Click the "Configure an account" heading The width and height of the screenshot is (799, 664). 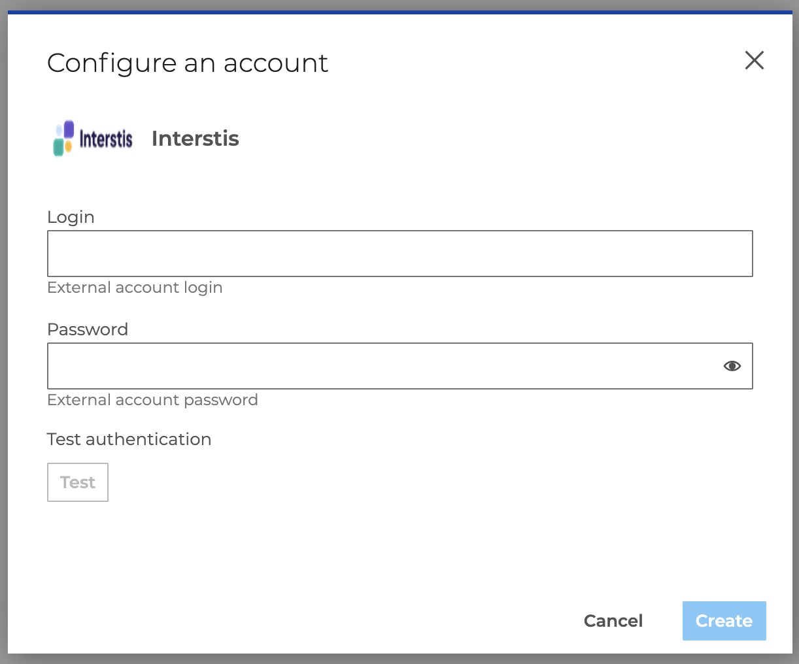tap(188, 63)
